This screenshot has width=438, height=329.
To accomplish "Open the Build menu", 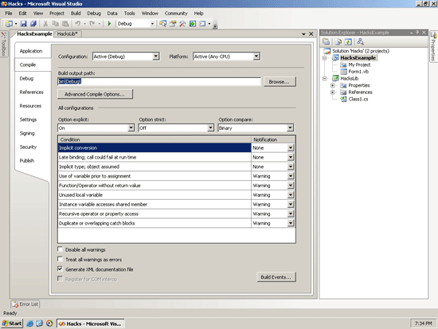I will pos(76,13).
